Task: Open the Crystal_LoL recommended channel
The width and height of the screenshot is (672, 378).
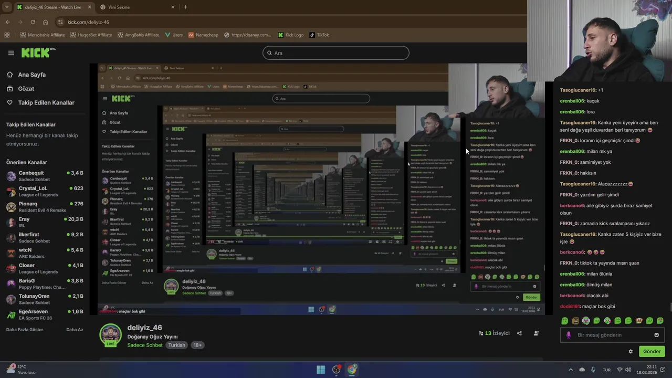Action: pos(45,191)
